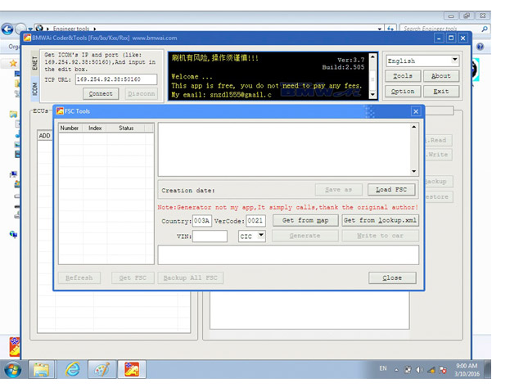Select the ENET vertical tab
The image size is (510, 392).
(x=34, y=63)
